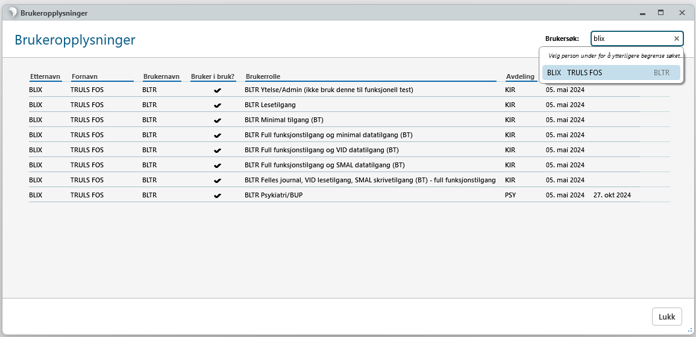Sort table by Brukerrolle column header
The height and width of the screenshot is (337, 696).
coord(263,76)
